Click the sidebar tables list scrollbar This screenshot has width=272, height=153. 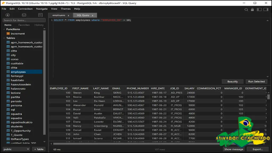44,82
